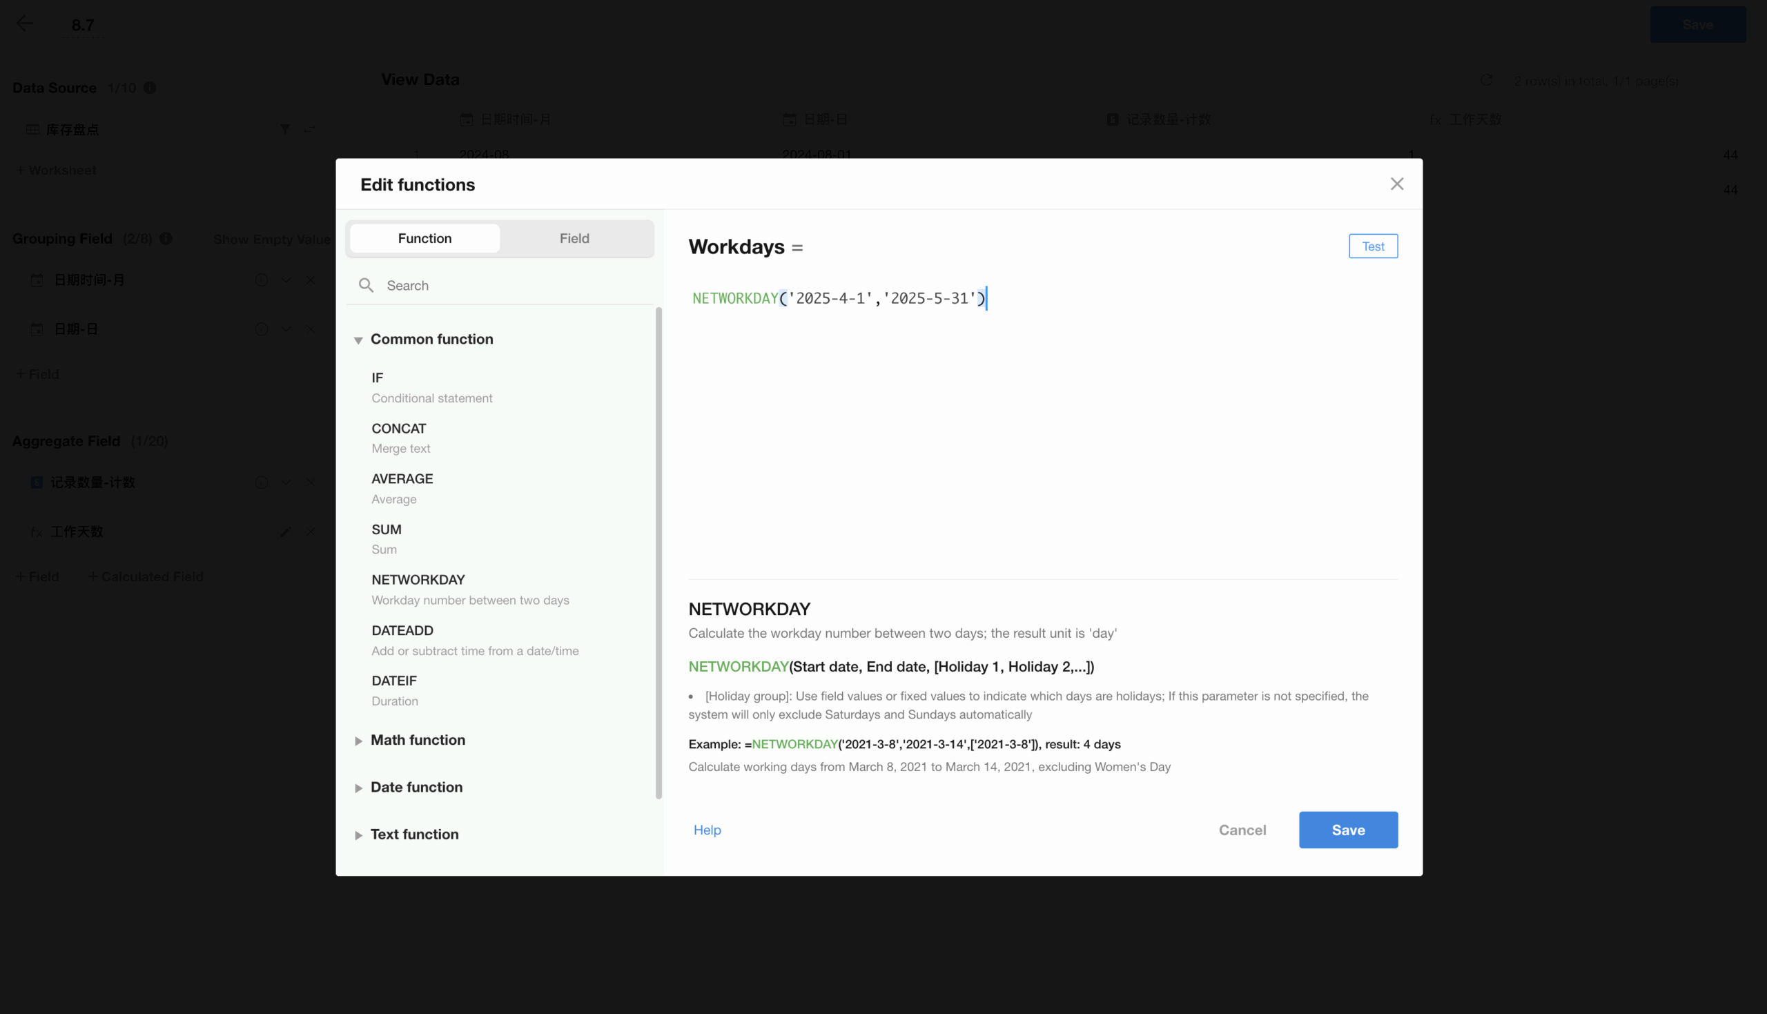Click the 日期-日 column header
This screenshot has width=1767, height=1014.
[x=815, y=120]
